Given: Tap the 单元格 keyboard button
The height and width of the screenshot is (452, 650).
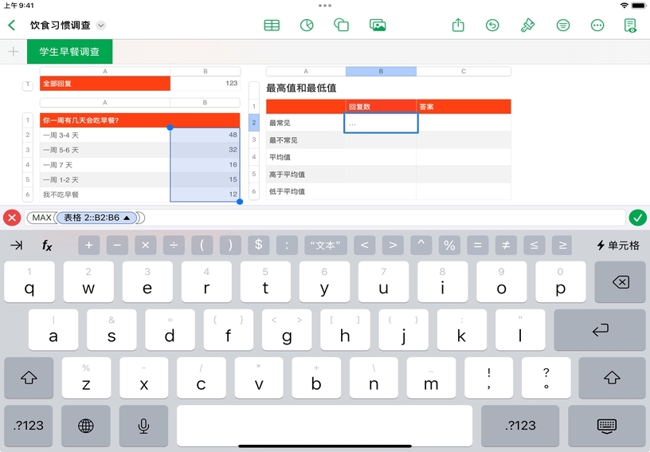Looking at the screenshot, I should tap(618, 246).
